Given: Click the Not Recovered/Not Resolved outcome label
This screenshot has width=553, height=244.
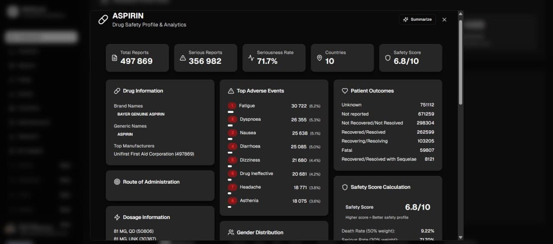Looking at the screenshot, I should click(372, 123).
